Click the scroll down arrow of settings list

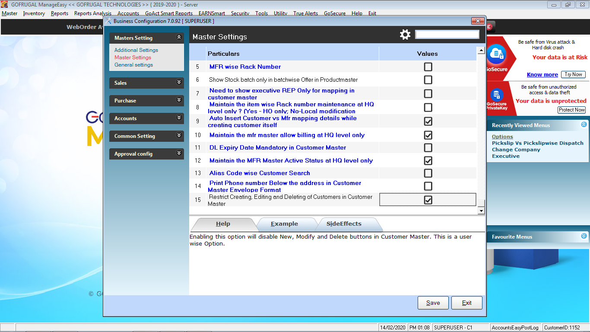(481, 211)
